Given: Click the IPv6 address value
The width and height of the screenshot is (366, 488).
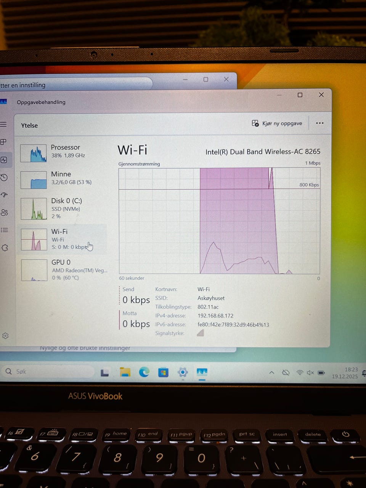Looking at the screenshot, I should (x=233, y=325).
